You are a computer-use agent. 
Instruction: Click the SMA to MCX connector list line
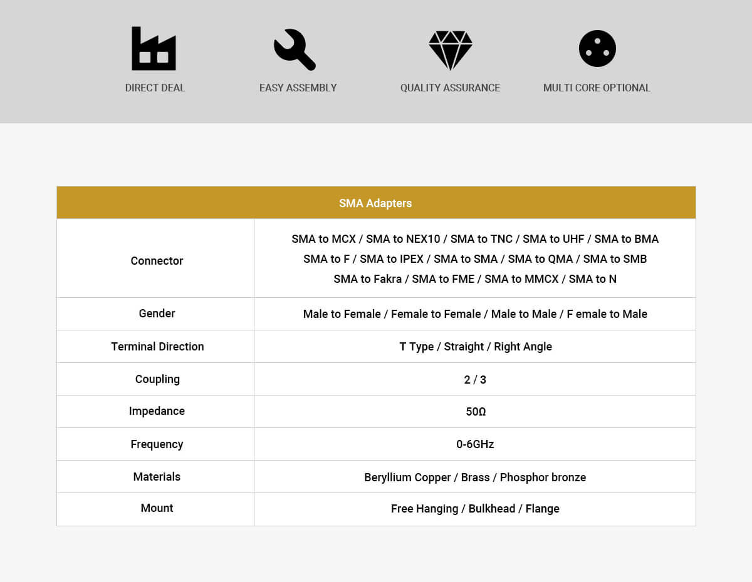[475, 239]
